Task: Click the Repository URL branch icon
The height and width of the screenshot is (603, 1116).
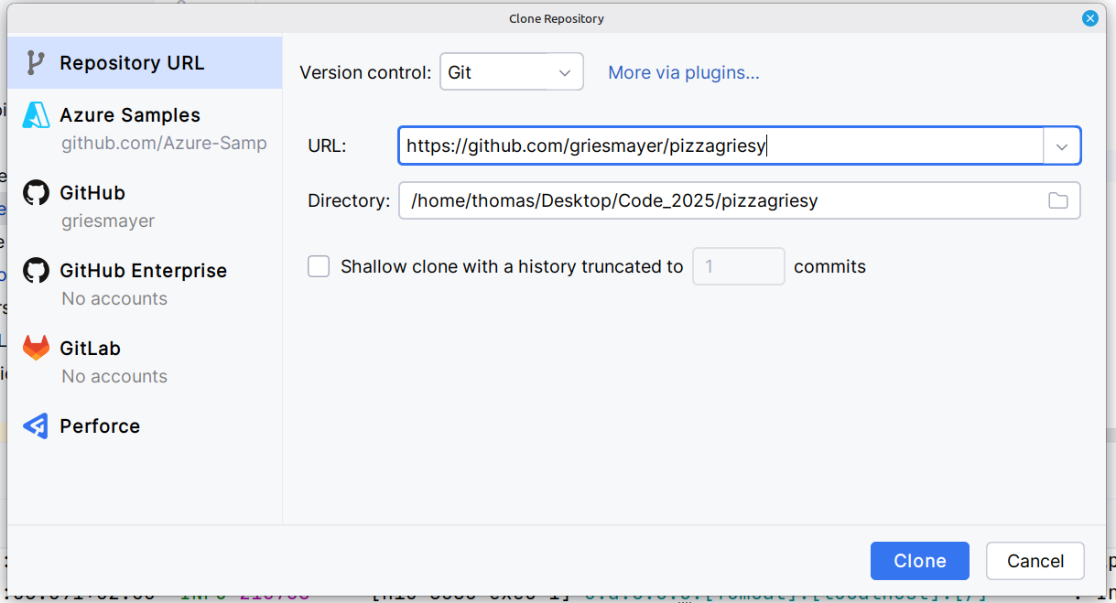Action: pyautogui.click(x=36, y=63)
